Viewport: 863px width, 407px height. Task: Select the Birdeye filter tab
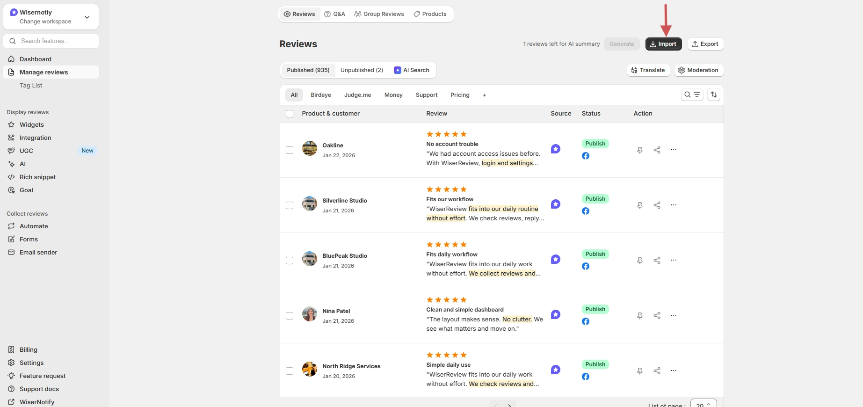pos(321,95)
